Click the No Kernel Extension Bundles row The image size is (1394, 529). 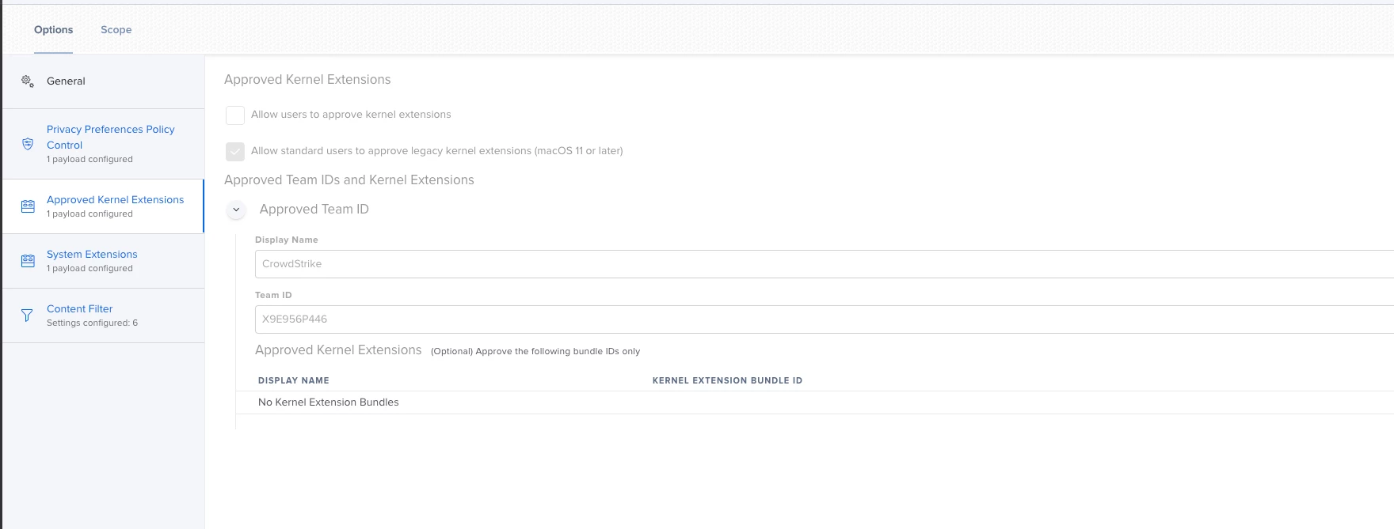point(815,402)
